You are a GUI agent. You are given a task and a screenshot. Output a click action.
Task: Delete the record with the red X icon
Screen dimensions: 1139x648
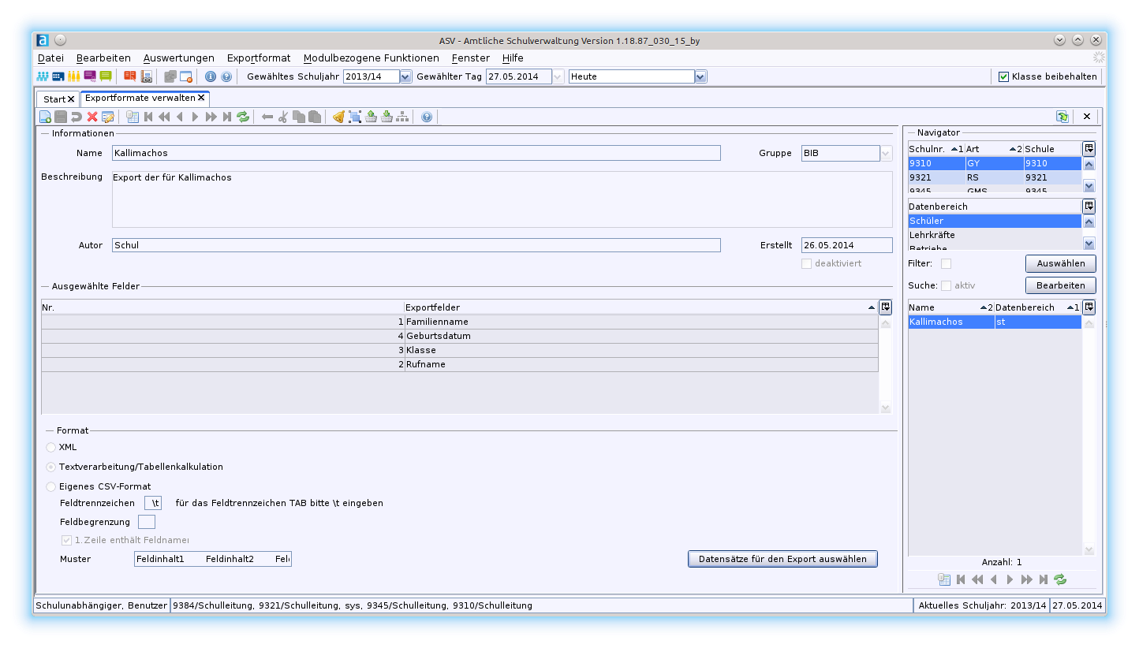[92, 117]
